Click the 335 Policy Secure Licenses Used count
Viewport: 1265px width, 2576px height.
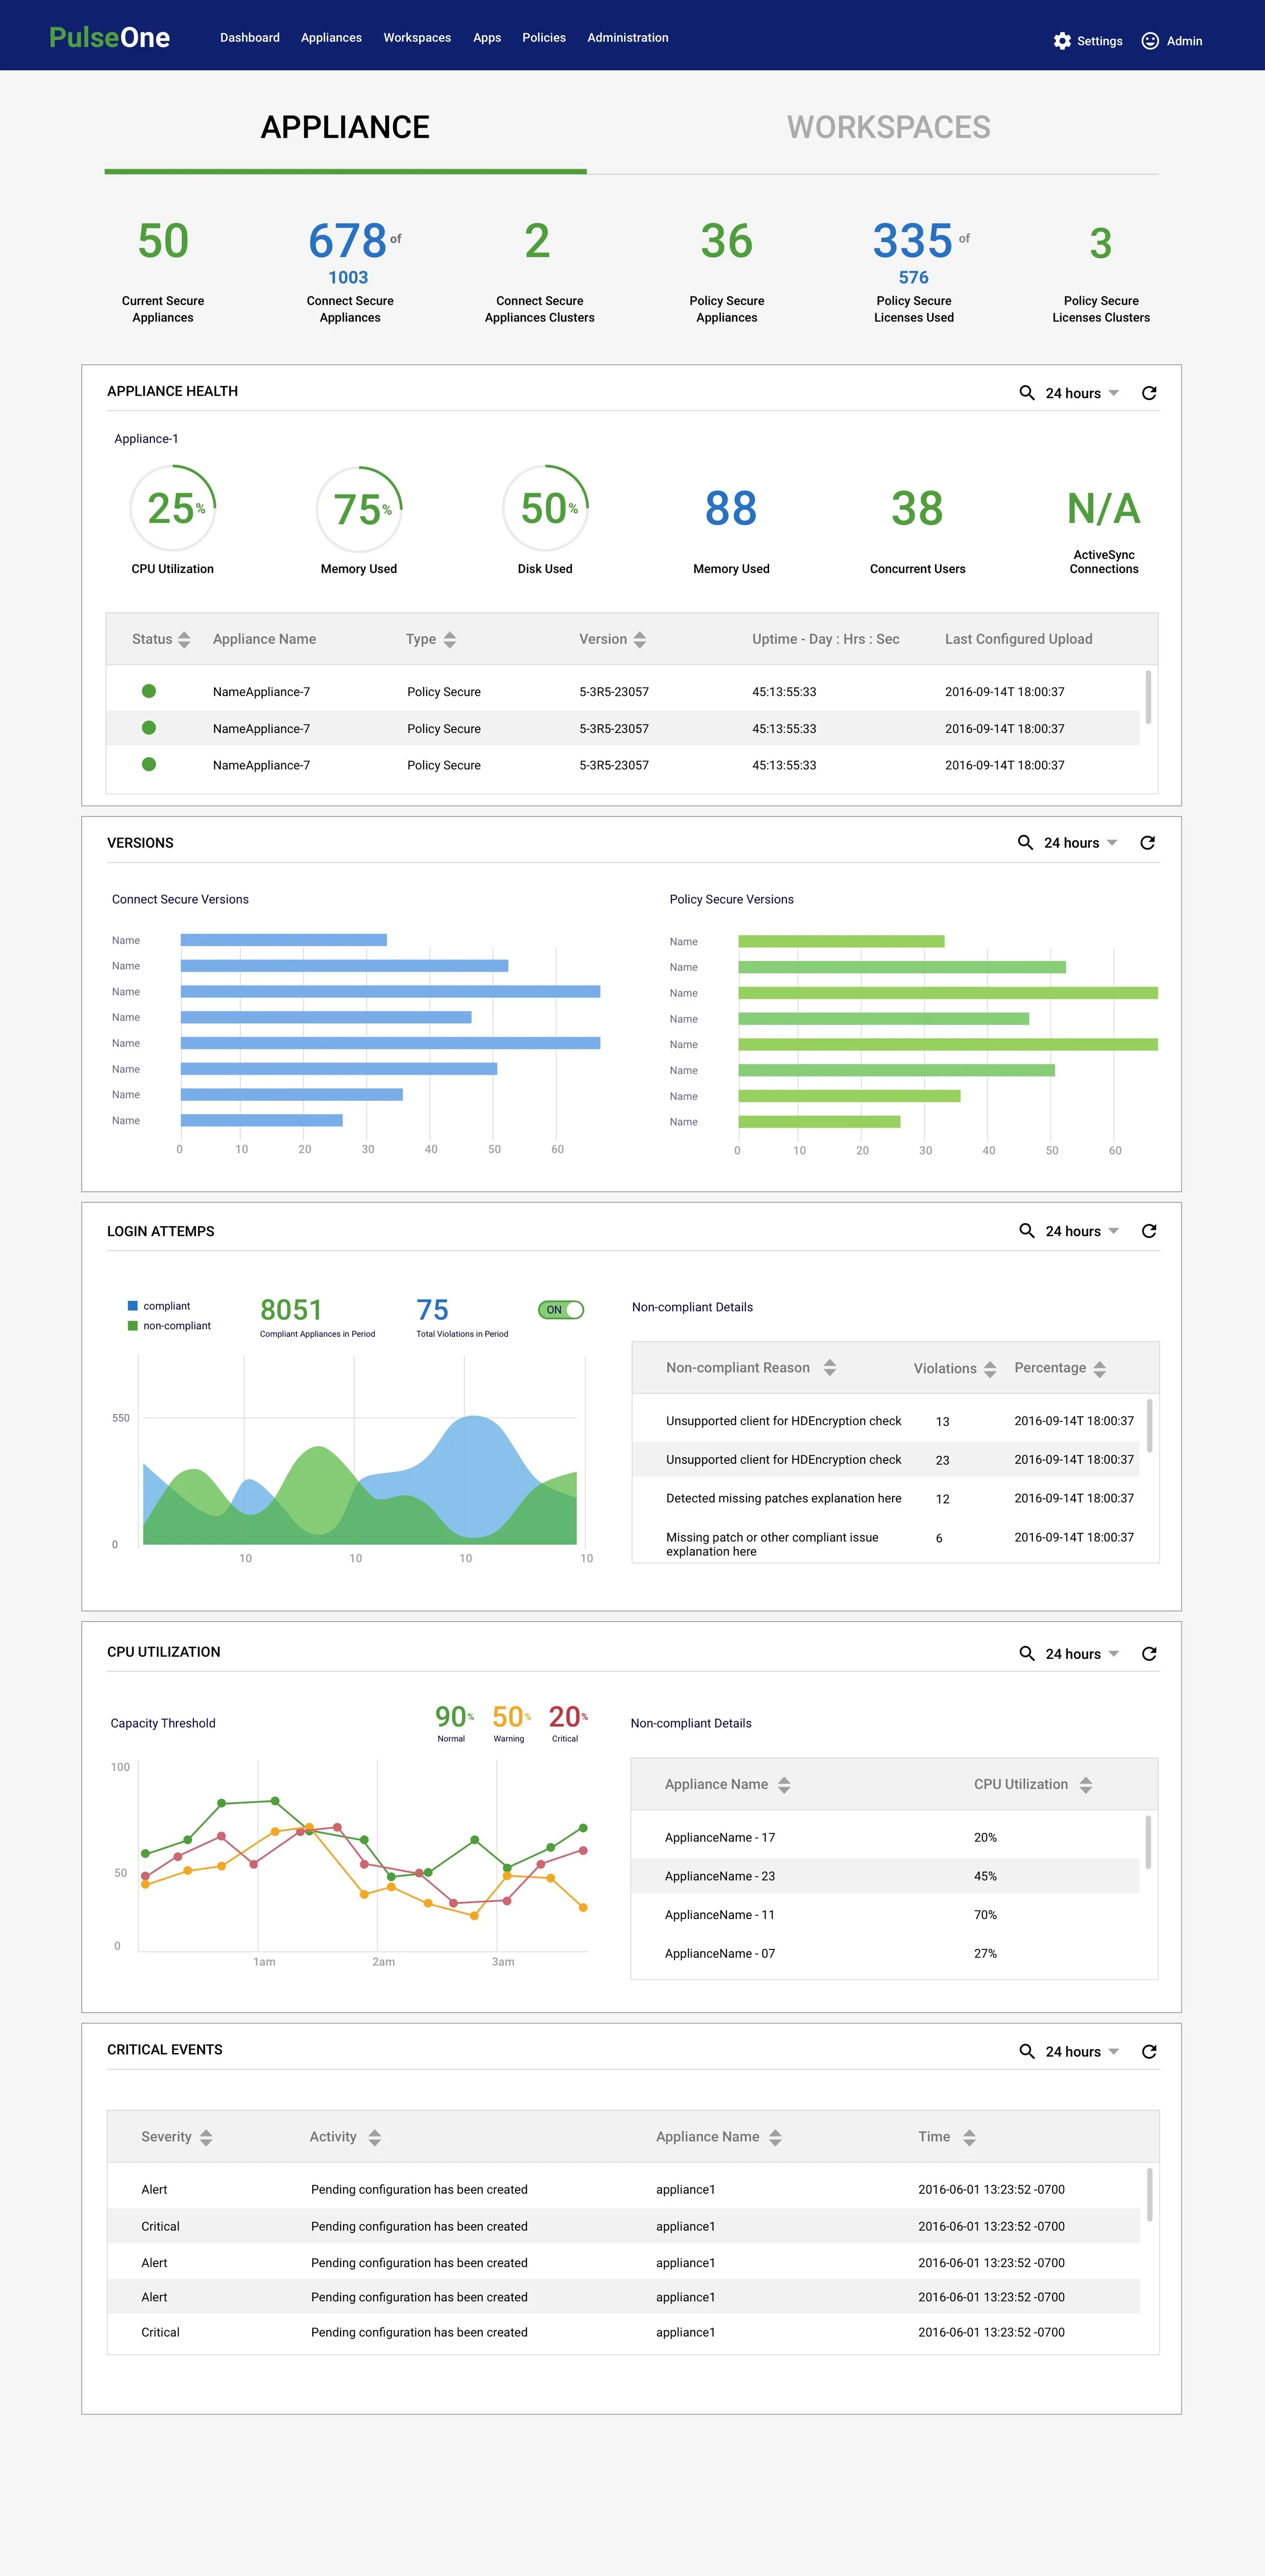tap(912, 241)
